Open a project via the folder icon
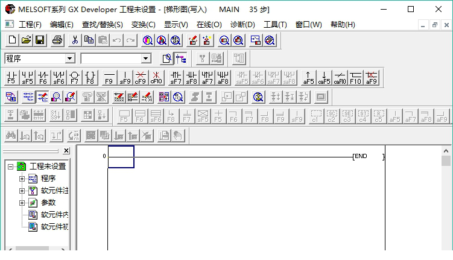This screenshot has width=453, height=260. (x=26, y=40)
